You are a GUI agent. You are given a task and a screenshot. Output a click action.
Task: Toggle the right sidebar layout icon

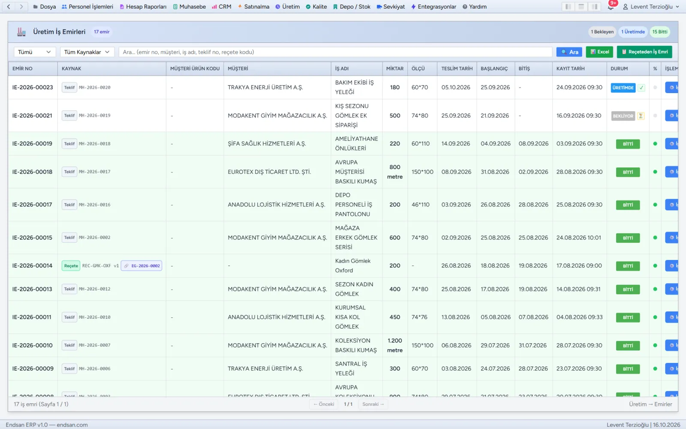click(x=594, y=6)
